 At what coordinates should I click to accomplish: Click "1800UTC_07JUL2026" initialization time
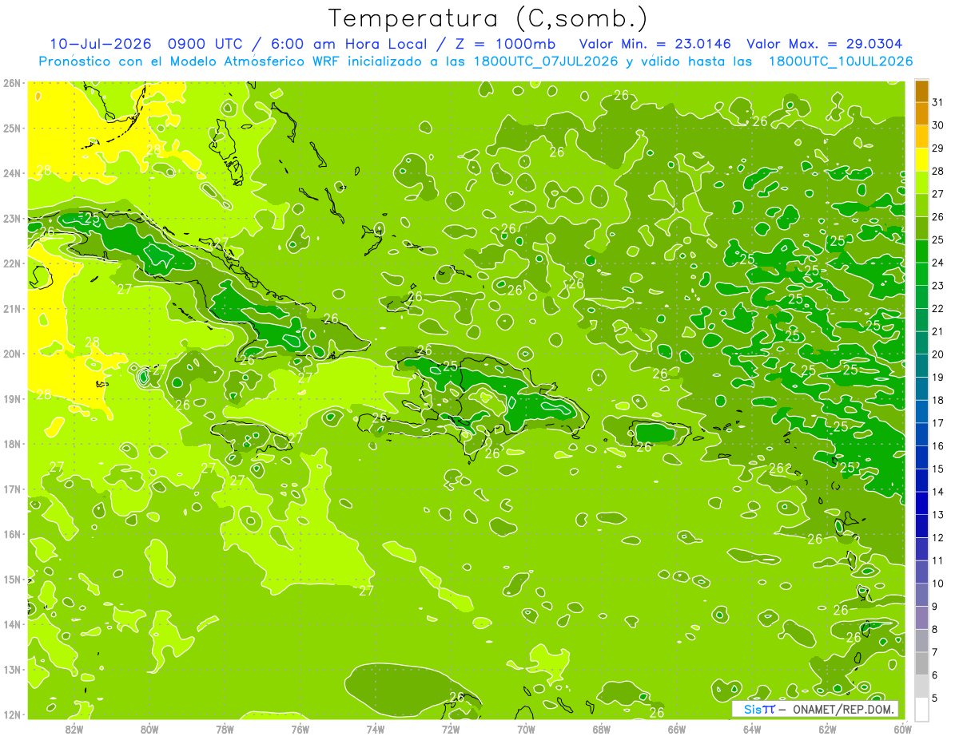coord(546,61)
